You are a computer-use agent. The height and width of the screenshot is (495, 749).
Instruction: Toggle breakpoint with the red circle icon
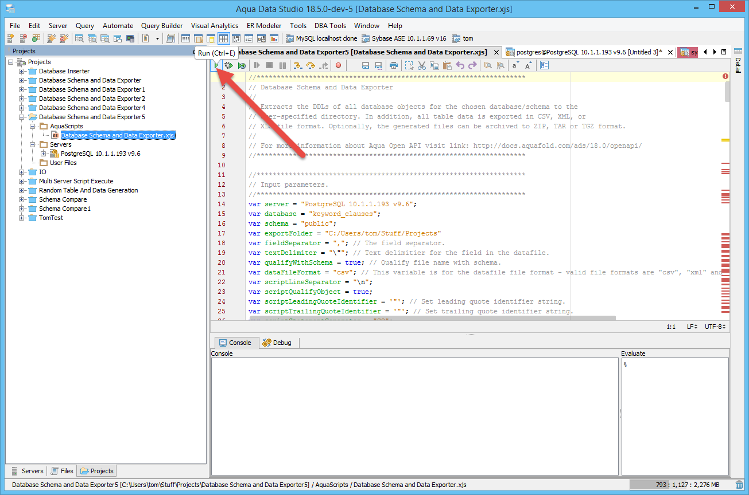[338, 65]
